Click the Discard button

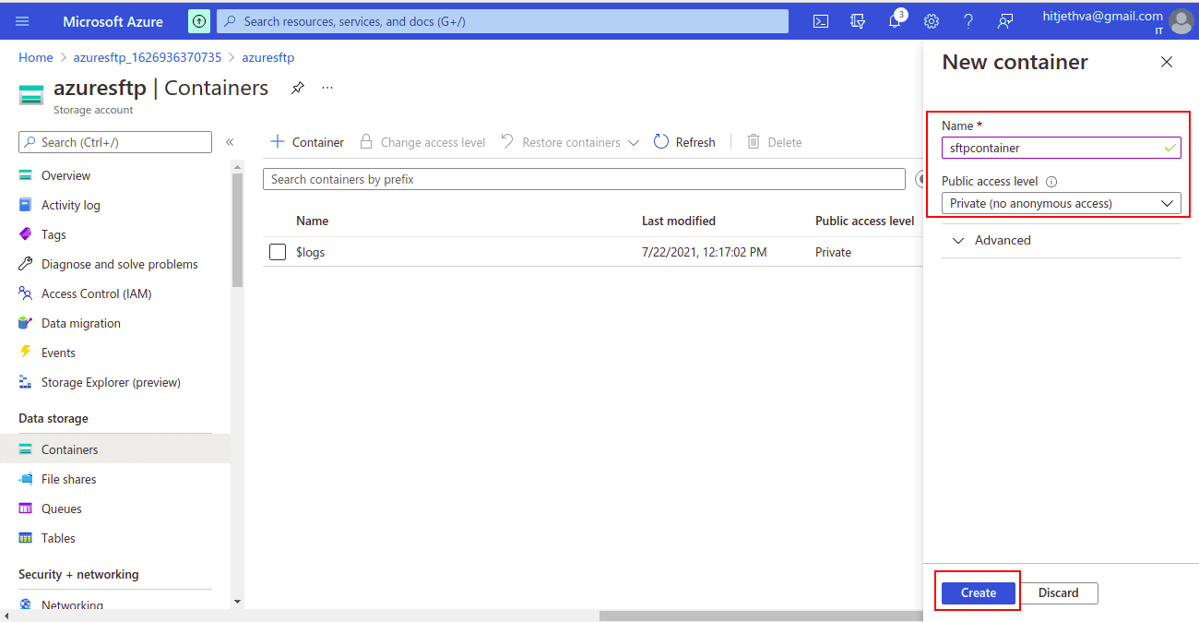(1059, 592)
